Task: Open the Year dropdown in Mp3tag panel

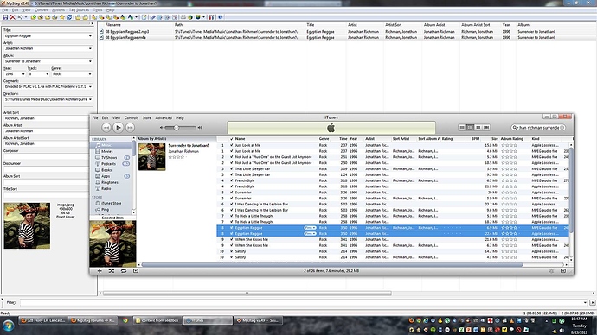Action: point(23,74)
